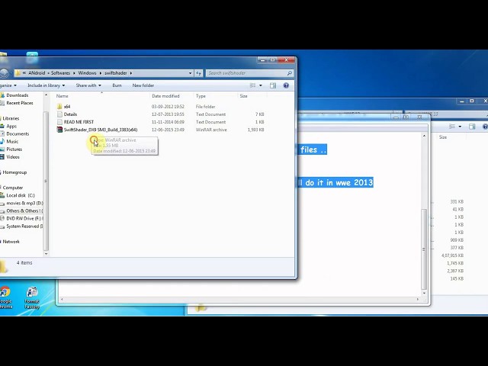This screenshot has width=488, height=366.
Task: Sort by the Name column header
Action: [63, 96]
